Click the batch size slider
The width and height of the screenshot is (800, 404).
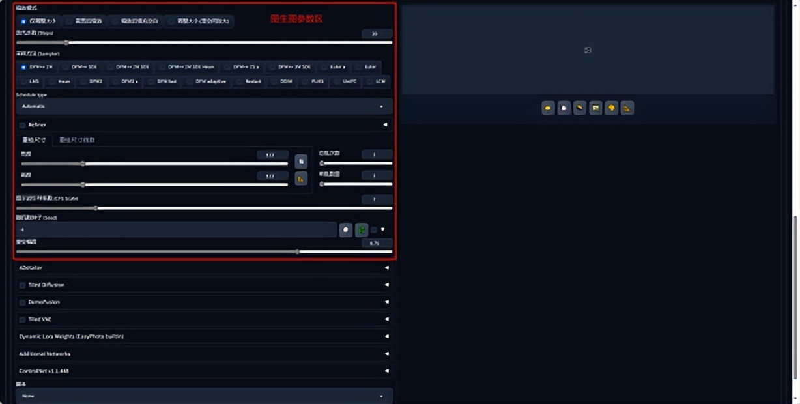click(356, 184)
